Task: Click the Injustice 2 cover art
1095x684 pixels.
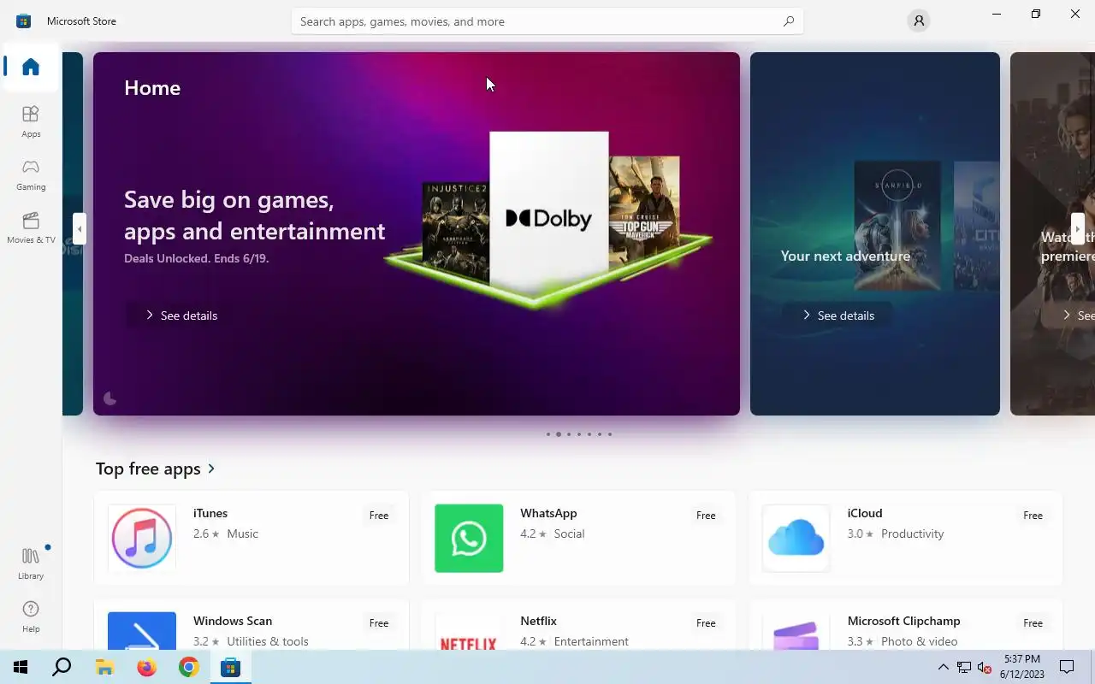Action: point(456,229)
